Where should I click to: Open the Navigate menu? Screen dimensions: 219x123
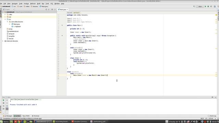(14, 4)
